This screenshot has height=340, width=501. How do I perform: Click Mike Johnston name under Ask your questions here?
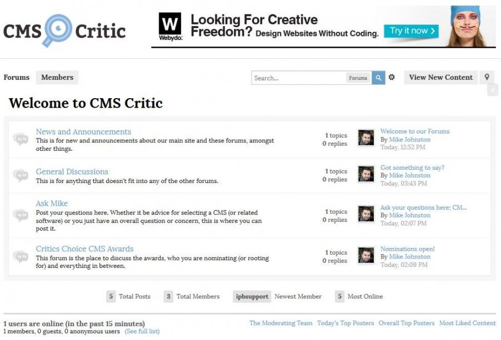[x=409, y=215]
